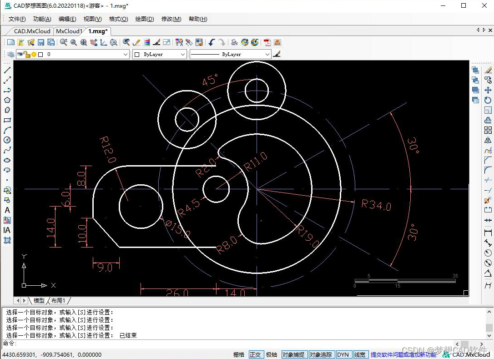Image resolution: width=494 pixels, height=359 pixels.
Task: Select the Mirror tool on right toolbar
Action: pos(488,140)
